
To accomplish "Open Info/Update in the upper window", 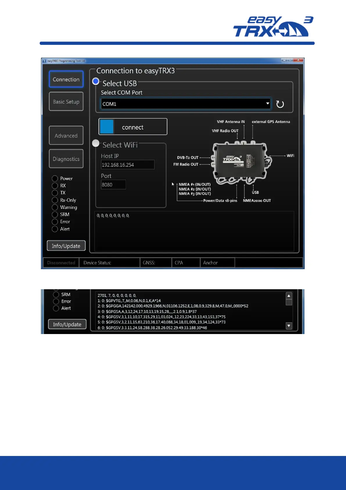I will (x=66, y=246).
